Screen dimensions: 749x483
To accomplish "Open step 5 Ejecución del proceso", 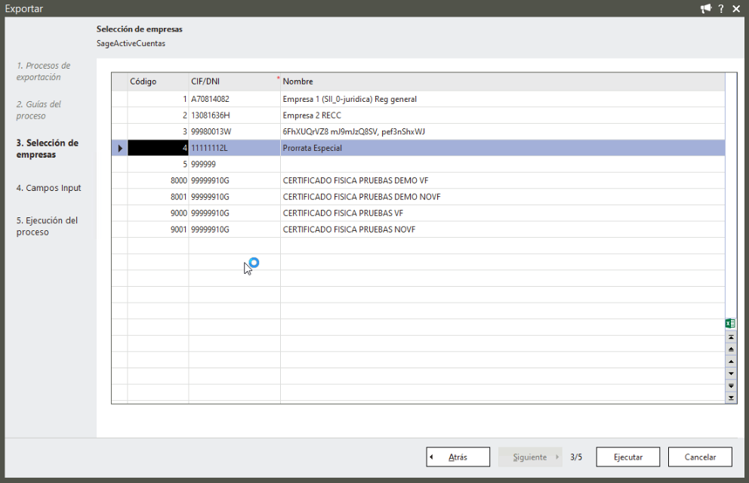I will click(x=47, y=226).
